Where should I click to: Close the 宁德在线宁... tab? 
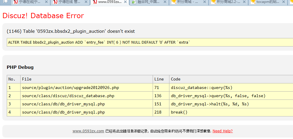pos(46,2)
